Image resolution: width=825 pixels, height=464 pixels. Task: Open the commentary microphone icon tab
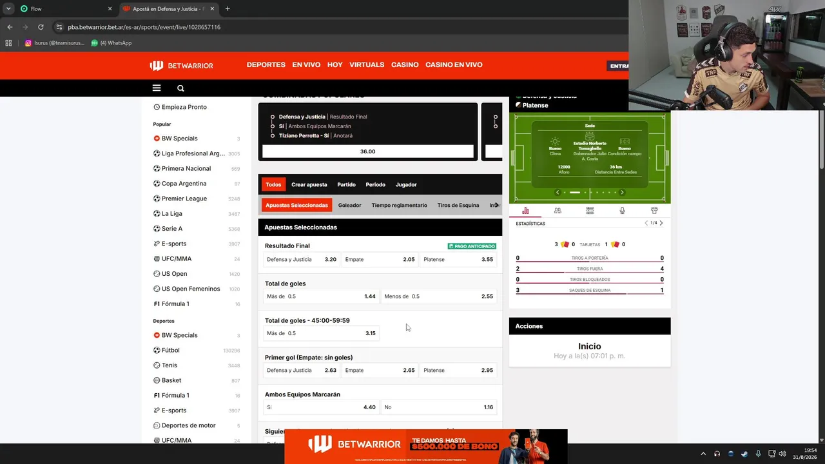622,211
